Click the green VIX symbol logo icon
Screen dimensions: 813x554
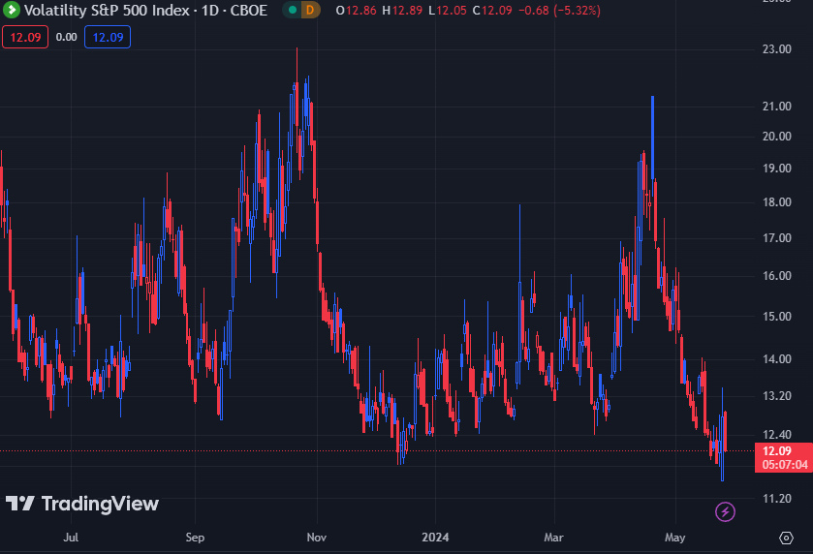tap(12, 10)
